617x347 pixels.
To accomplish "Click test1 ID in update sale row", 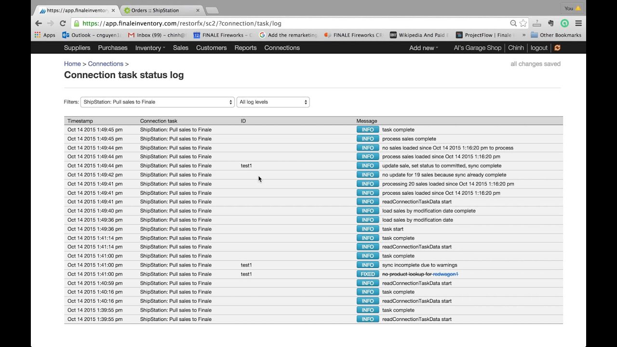I will [x=246, y=166].
